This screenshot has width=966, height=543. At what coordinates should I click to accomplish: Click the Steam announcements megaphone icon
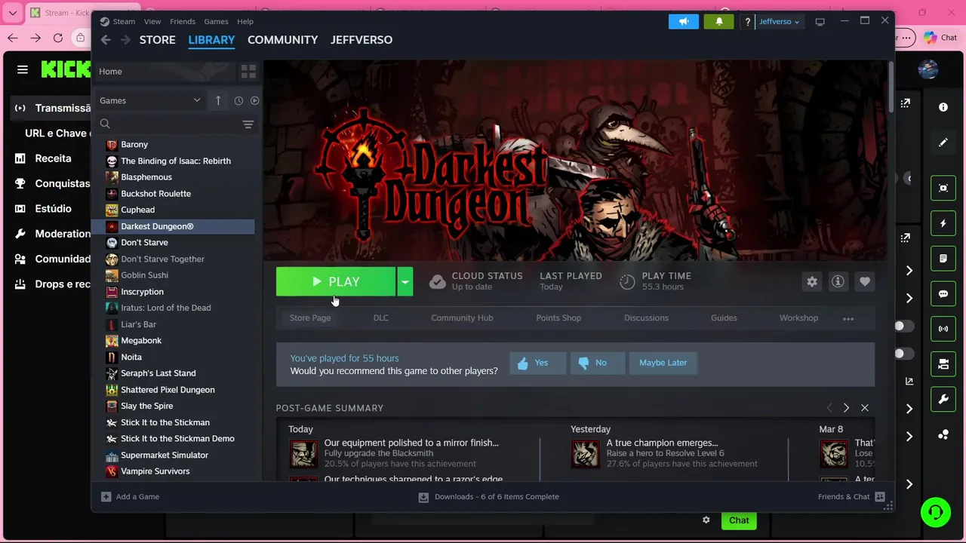(x=684, y=21)
